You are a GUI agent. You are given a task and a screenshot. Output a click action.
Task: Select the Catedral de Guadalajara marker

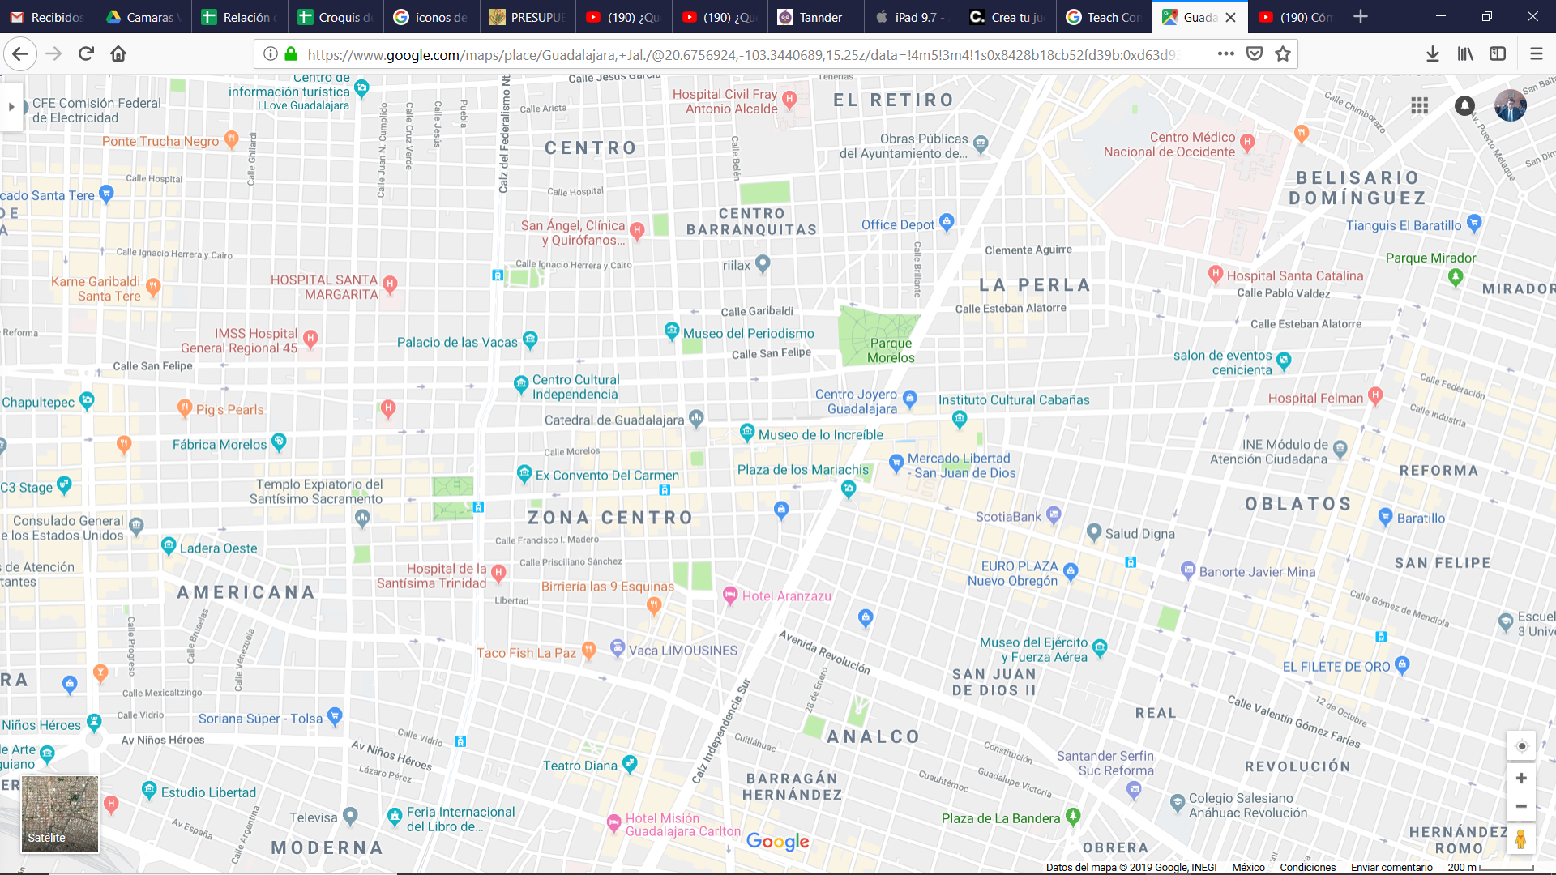tap(696, 418)
